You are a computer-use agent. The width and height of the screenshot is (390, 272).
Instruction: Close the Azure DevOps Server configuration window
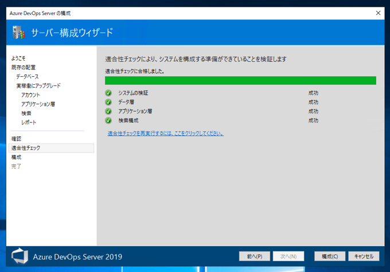pos(378,13)
